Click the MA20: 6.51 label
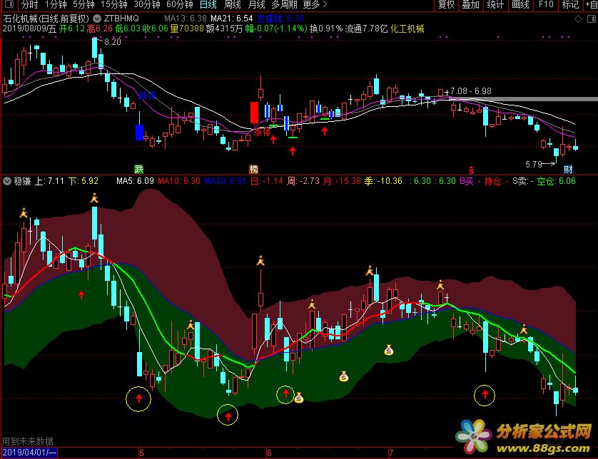The height and width of the screenshot is (459, 598). click(225, 181)
